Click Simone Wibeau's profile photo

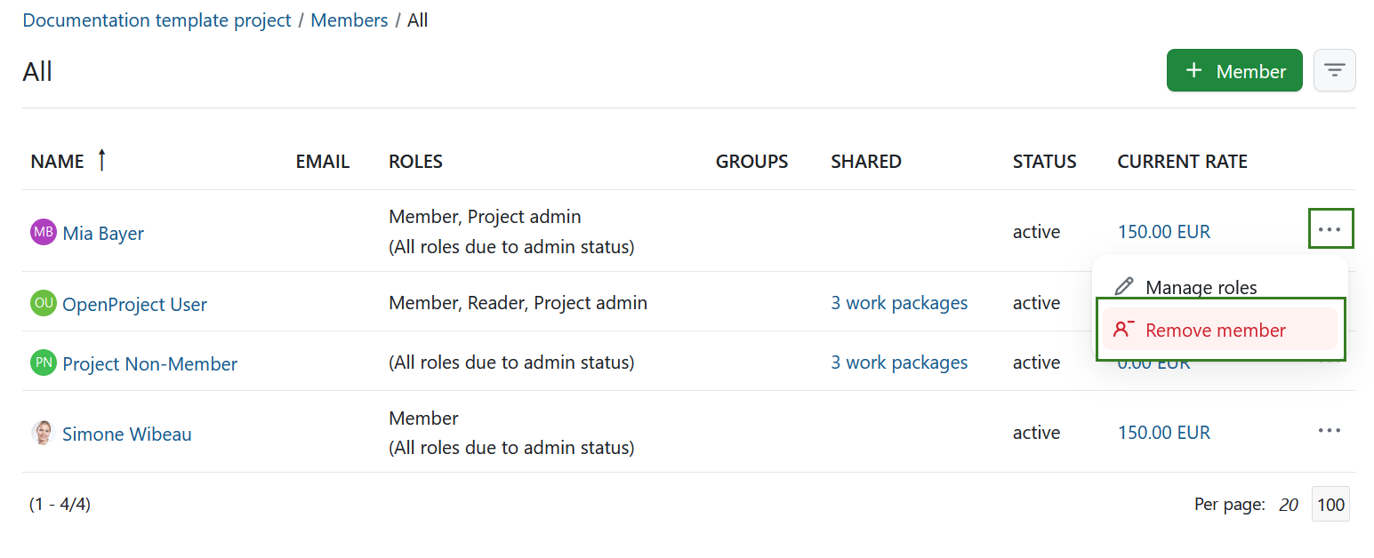[x=43, y=433]
